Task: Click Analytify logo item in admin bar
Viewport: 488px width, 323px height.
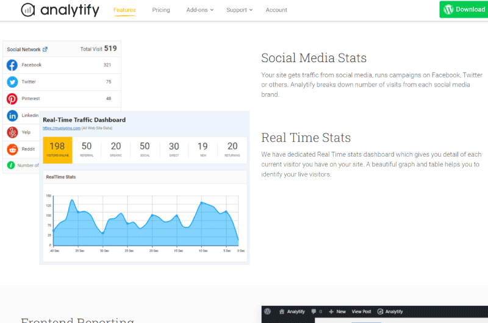Action: (390, 311)
